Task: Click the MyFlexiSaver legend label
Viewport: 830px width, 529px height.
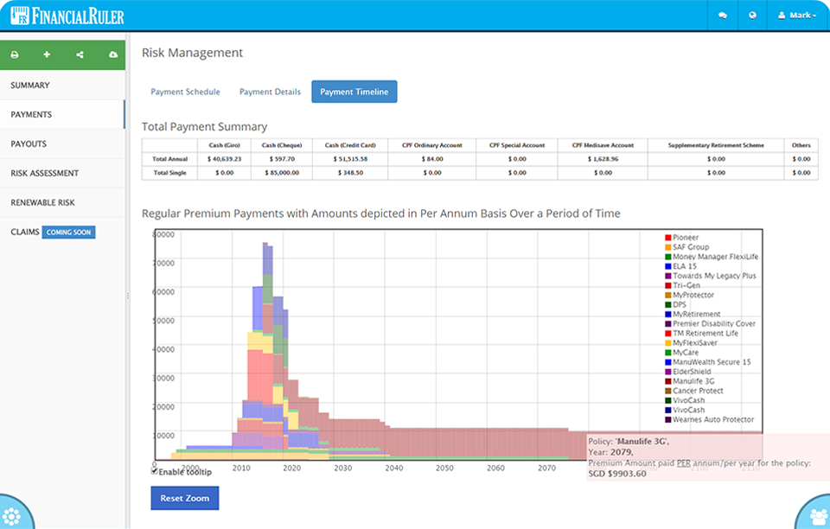Action: tap(695, 343)
